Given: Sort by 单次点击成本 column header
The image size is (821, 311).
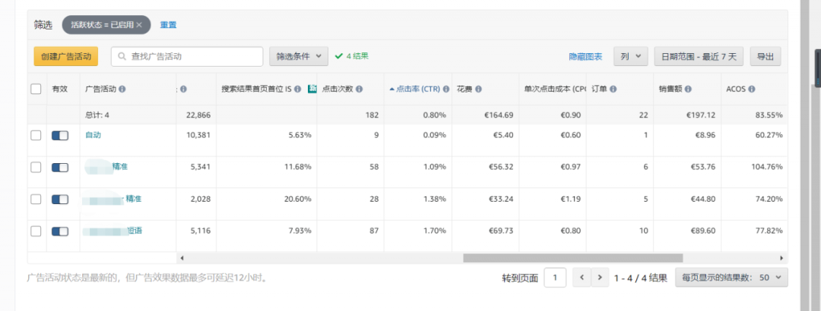Looking at the screenshot, I should coord(555,90).
